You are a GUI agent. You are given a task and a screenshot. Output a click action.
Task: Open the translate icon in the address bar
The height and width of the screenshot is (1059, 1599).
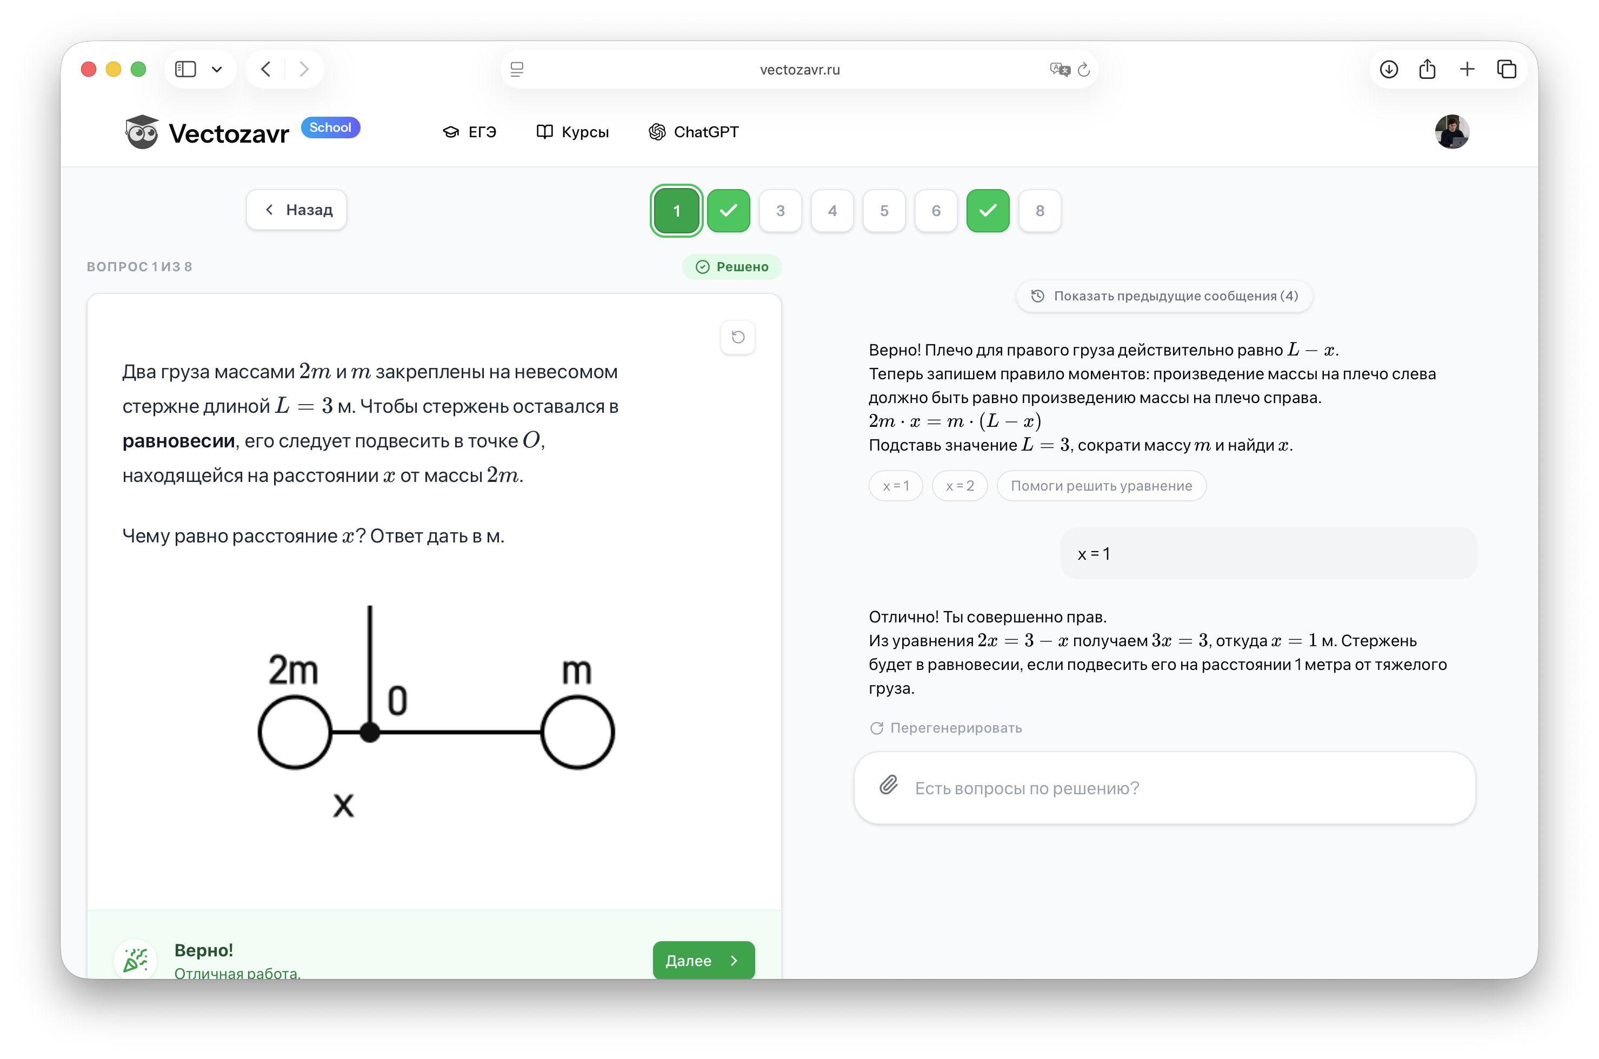pos(1060,70)
